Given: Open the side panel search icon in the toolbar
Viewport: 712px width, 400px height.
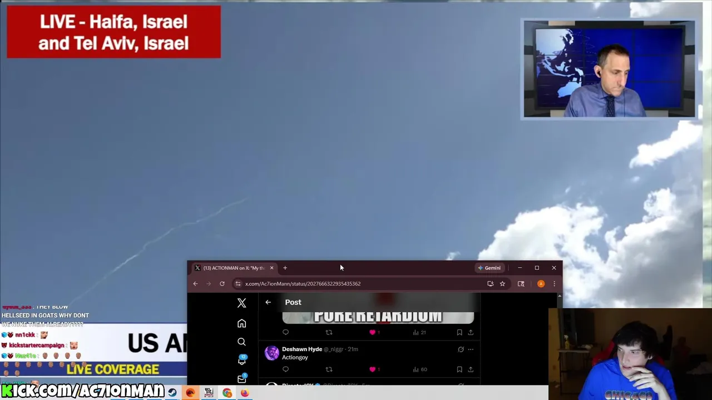Looking at the screenshot, I should click(521, 284).
